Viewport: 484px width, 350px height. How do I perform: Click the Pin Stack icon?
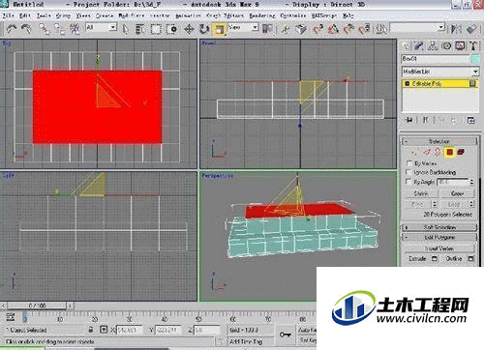click(409, 120)
